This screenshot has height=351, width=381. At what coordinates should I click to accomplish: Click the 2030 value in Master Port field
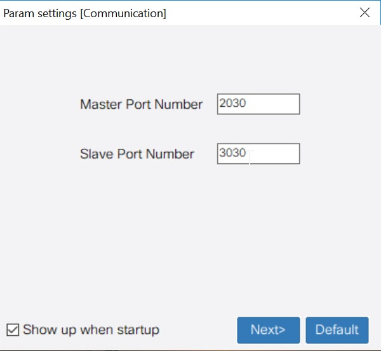coord(232,103)
